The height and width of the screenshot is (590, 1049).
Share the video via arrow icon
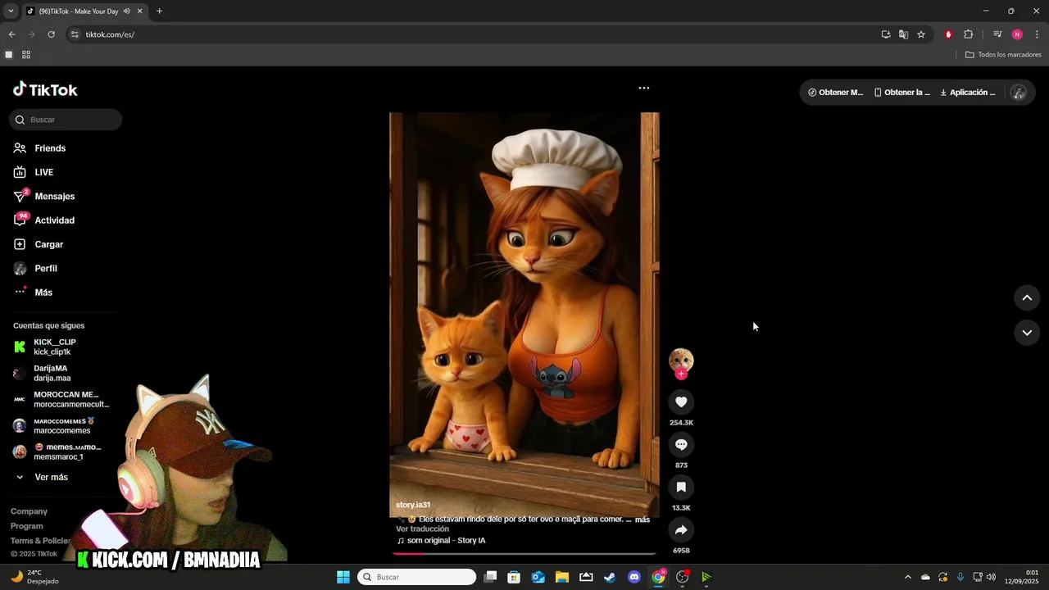[x=681, y=530]
